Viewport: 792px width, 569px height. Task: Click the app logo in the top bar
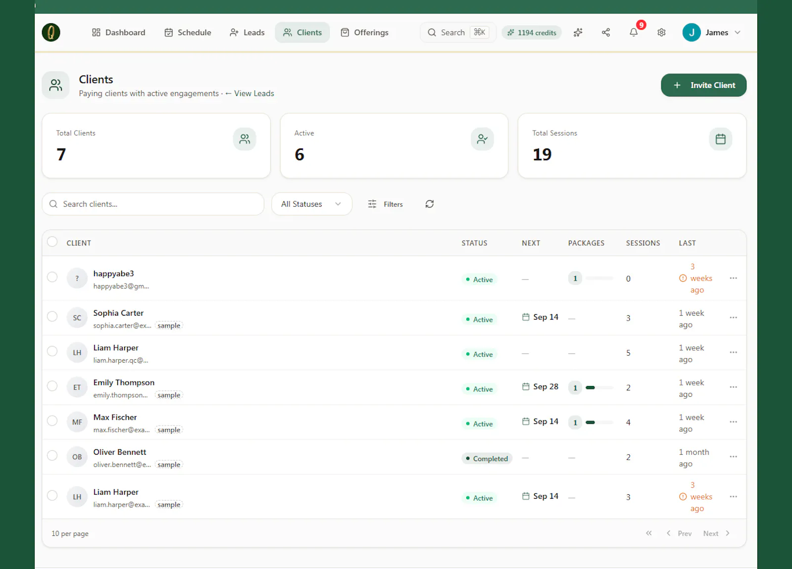(x=51, y=33)
